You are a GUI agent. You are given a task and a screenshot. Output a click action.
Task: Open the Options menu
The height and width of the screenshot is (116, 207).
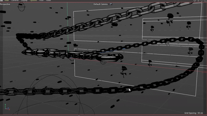(x=33, y=1)
